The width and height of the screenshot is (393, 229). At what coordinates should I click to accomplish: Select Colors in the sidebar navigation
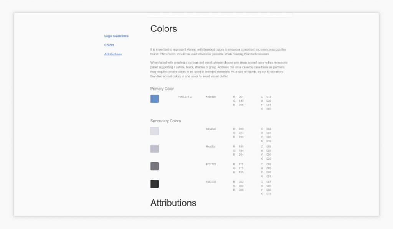click(x=109, y=45)
